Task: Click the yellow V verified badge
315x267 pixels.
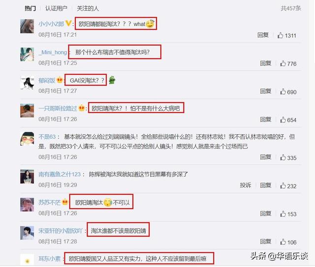Action: pos(68,24)
